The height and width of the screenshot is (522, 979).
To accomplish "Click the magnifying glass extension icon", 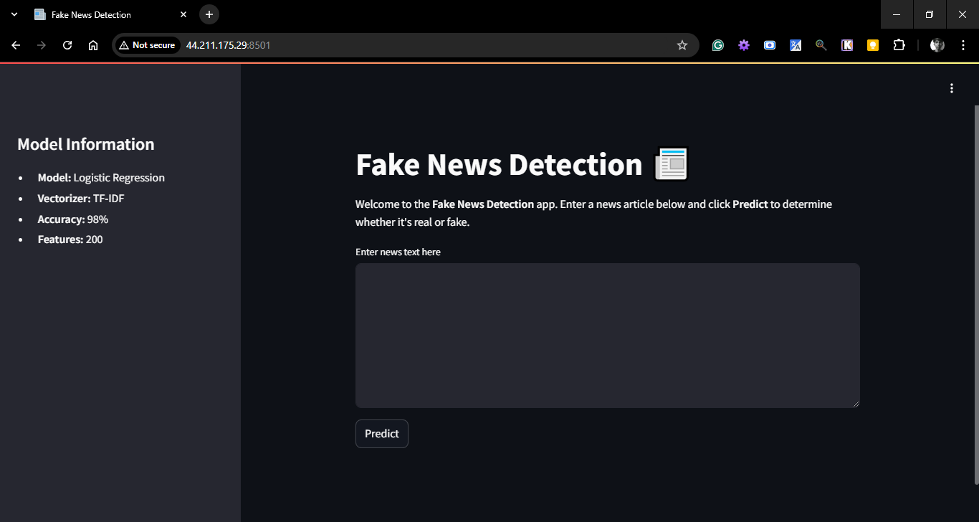I will [821, 45].
